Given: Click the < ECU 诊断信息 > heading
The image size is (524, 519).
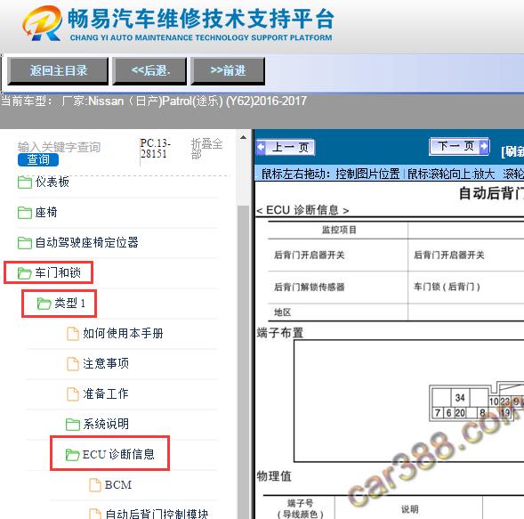Looking at the screenshot, I should click(302, 210).
